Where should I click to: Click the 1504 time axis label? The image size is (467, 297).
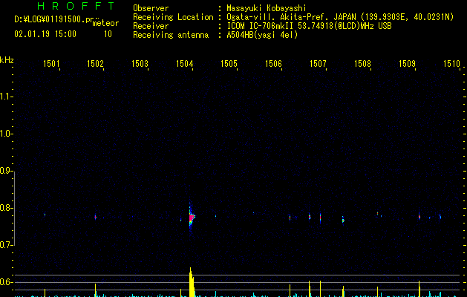[184, 63]
